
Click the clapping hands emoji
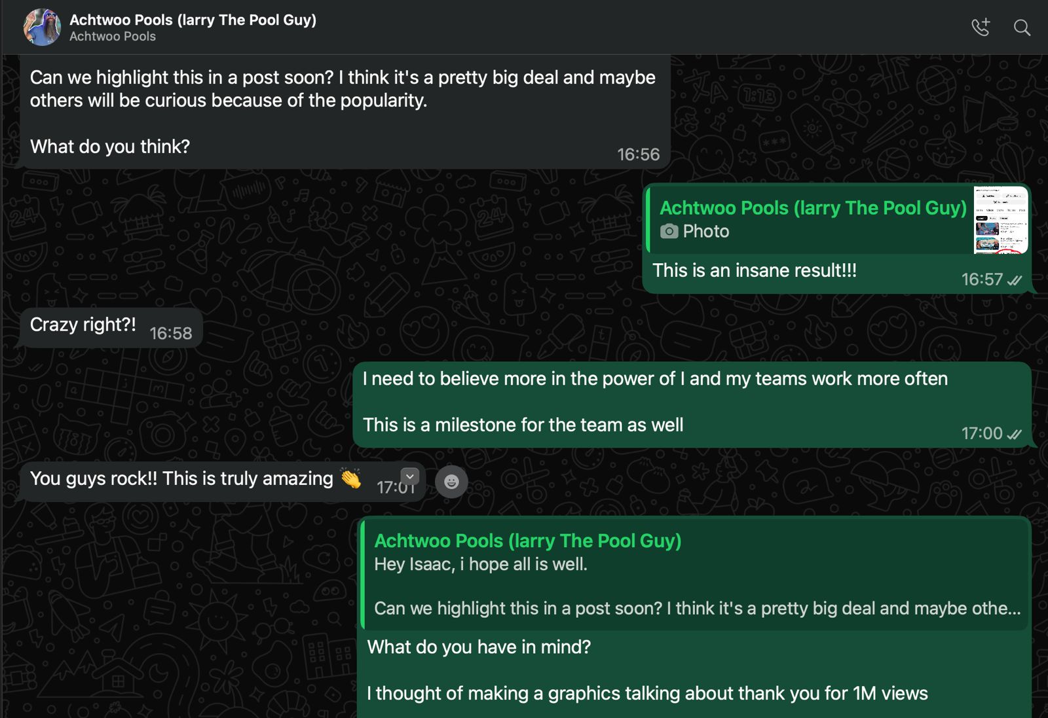351,479
